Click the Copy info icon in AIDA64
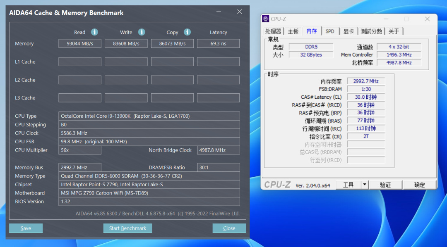 tap(187, 32)
